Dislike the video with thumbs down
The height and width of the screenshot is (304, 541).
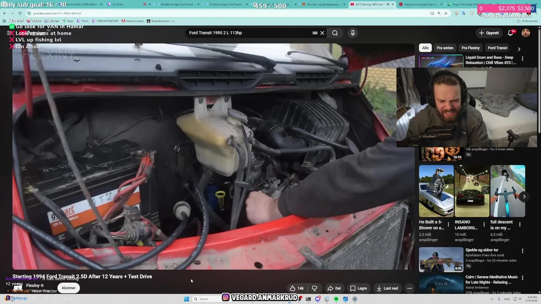tap(314, 288)
